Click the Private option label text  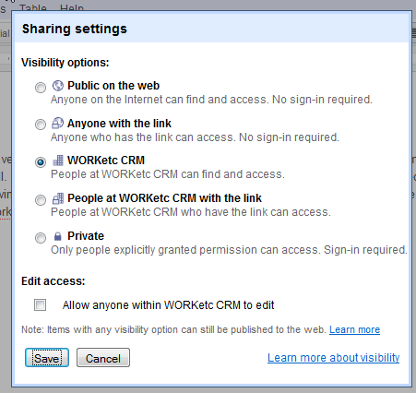click(x=86, y=236)
